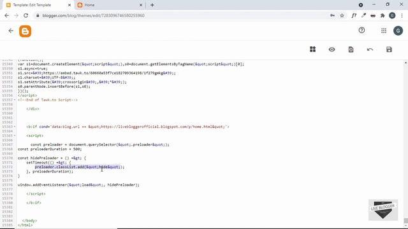The width and height of the screenshot is (408, 229).
Task: Open Blogger help
Action: coord(361,31)
